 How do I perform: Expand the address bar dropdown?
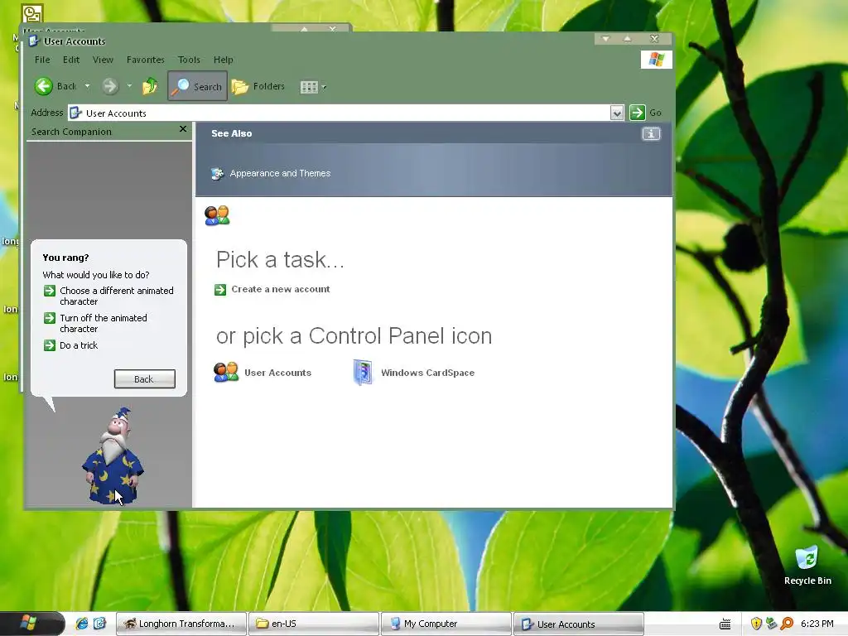616,113
